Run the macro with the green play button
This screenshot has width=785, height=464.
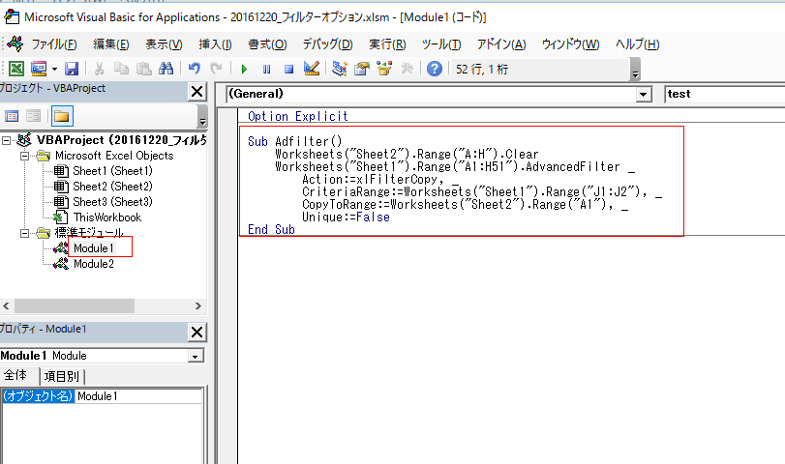pyautogui.click(x=244, y=69)
